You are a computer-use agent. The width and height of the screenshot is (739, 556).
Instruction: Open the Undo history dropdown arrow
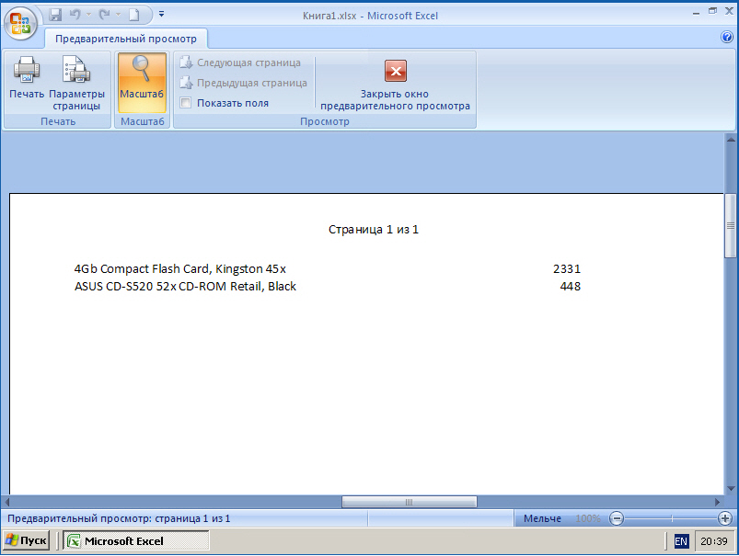click(88, 15)
